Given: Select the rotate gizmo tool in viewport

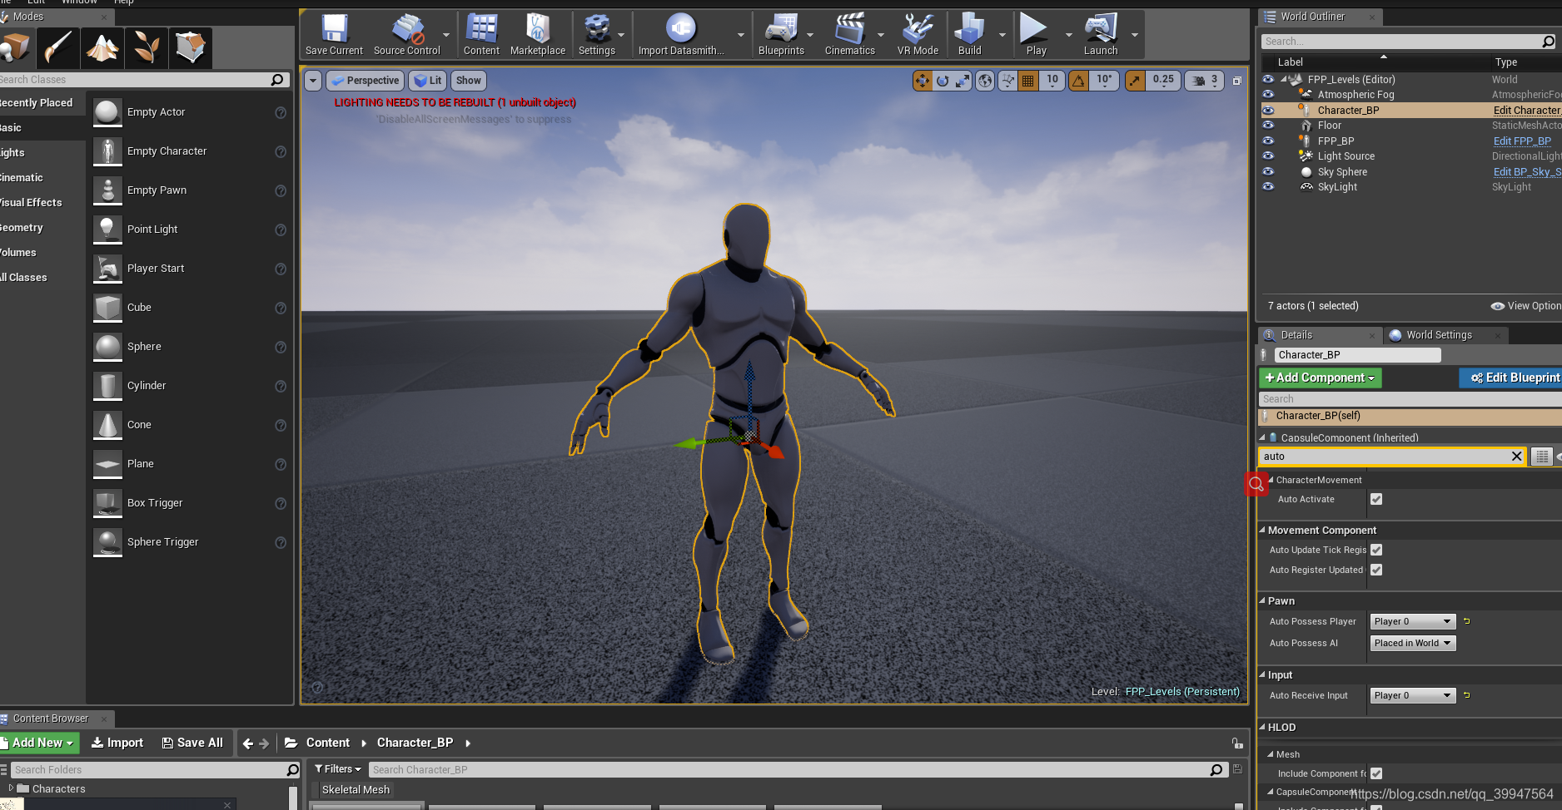Looking at the screenshot, I should click(x=943, y=81).
